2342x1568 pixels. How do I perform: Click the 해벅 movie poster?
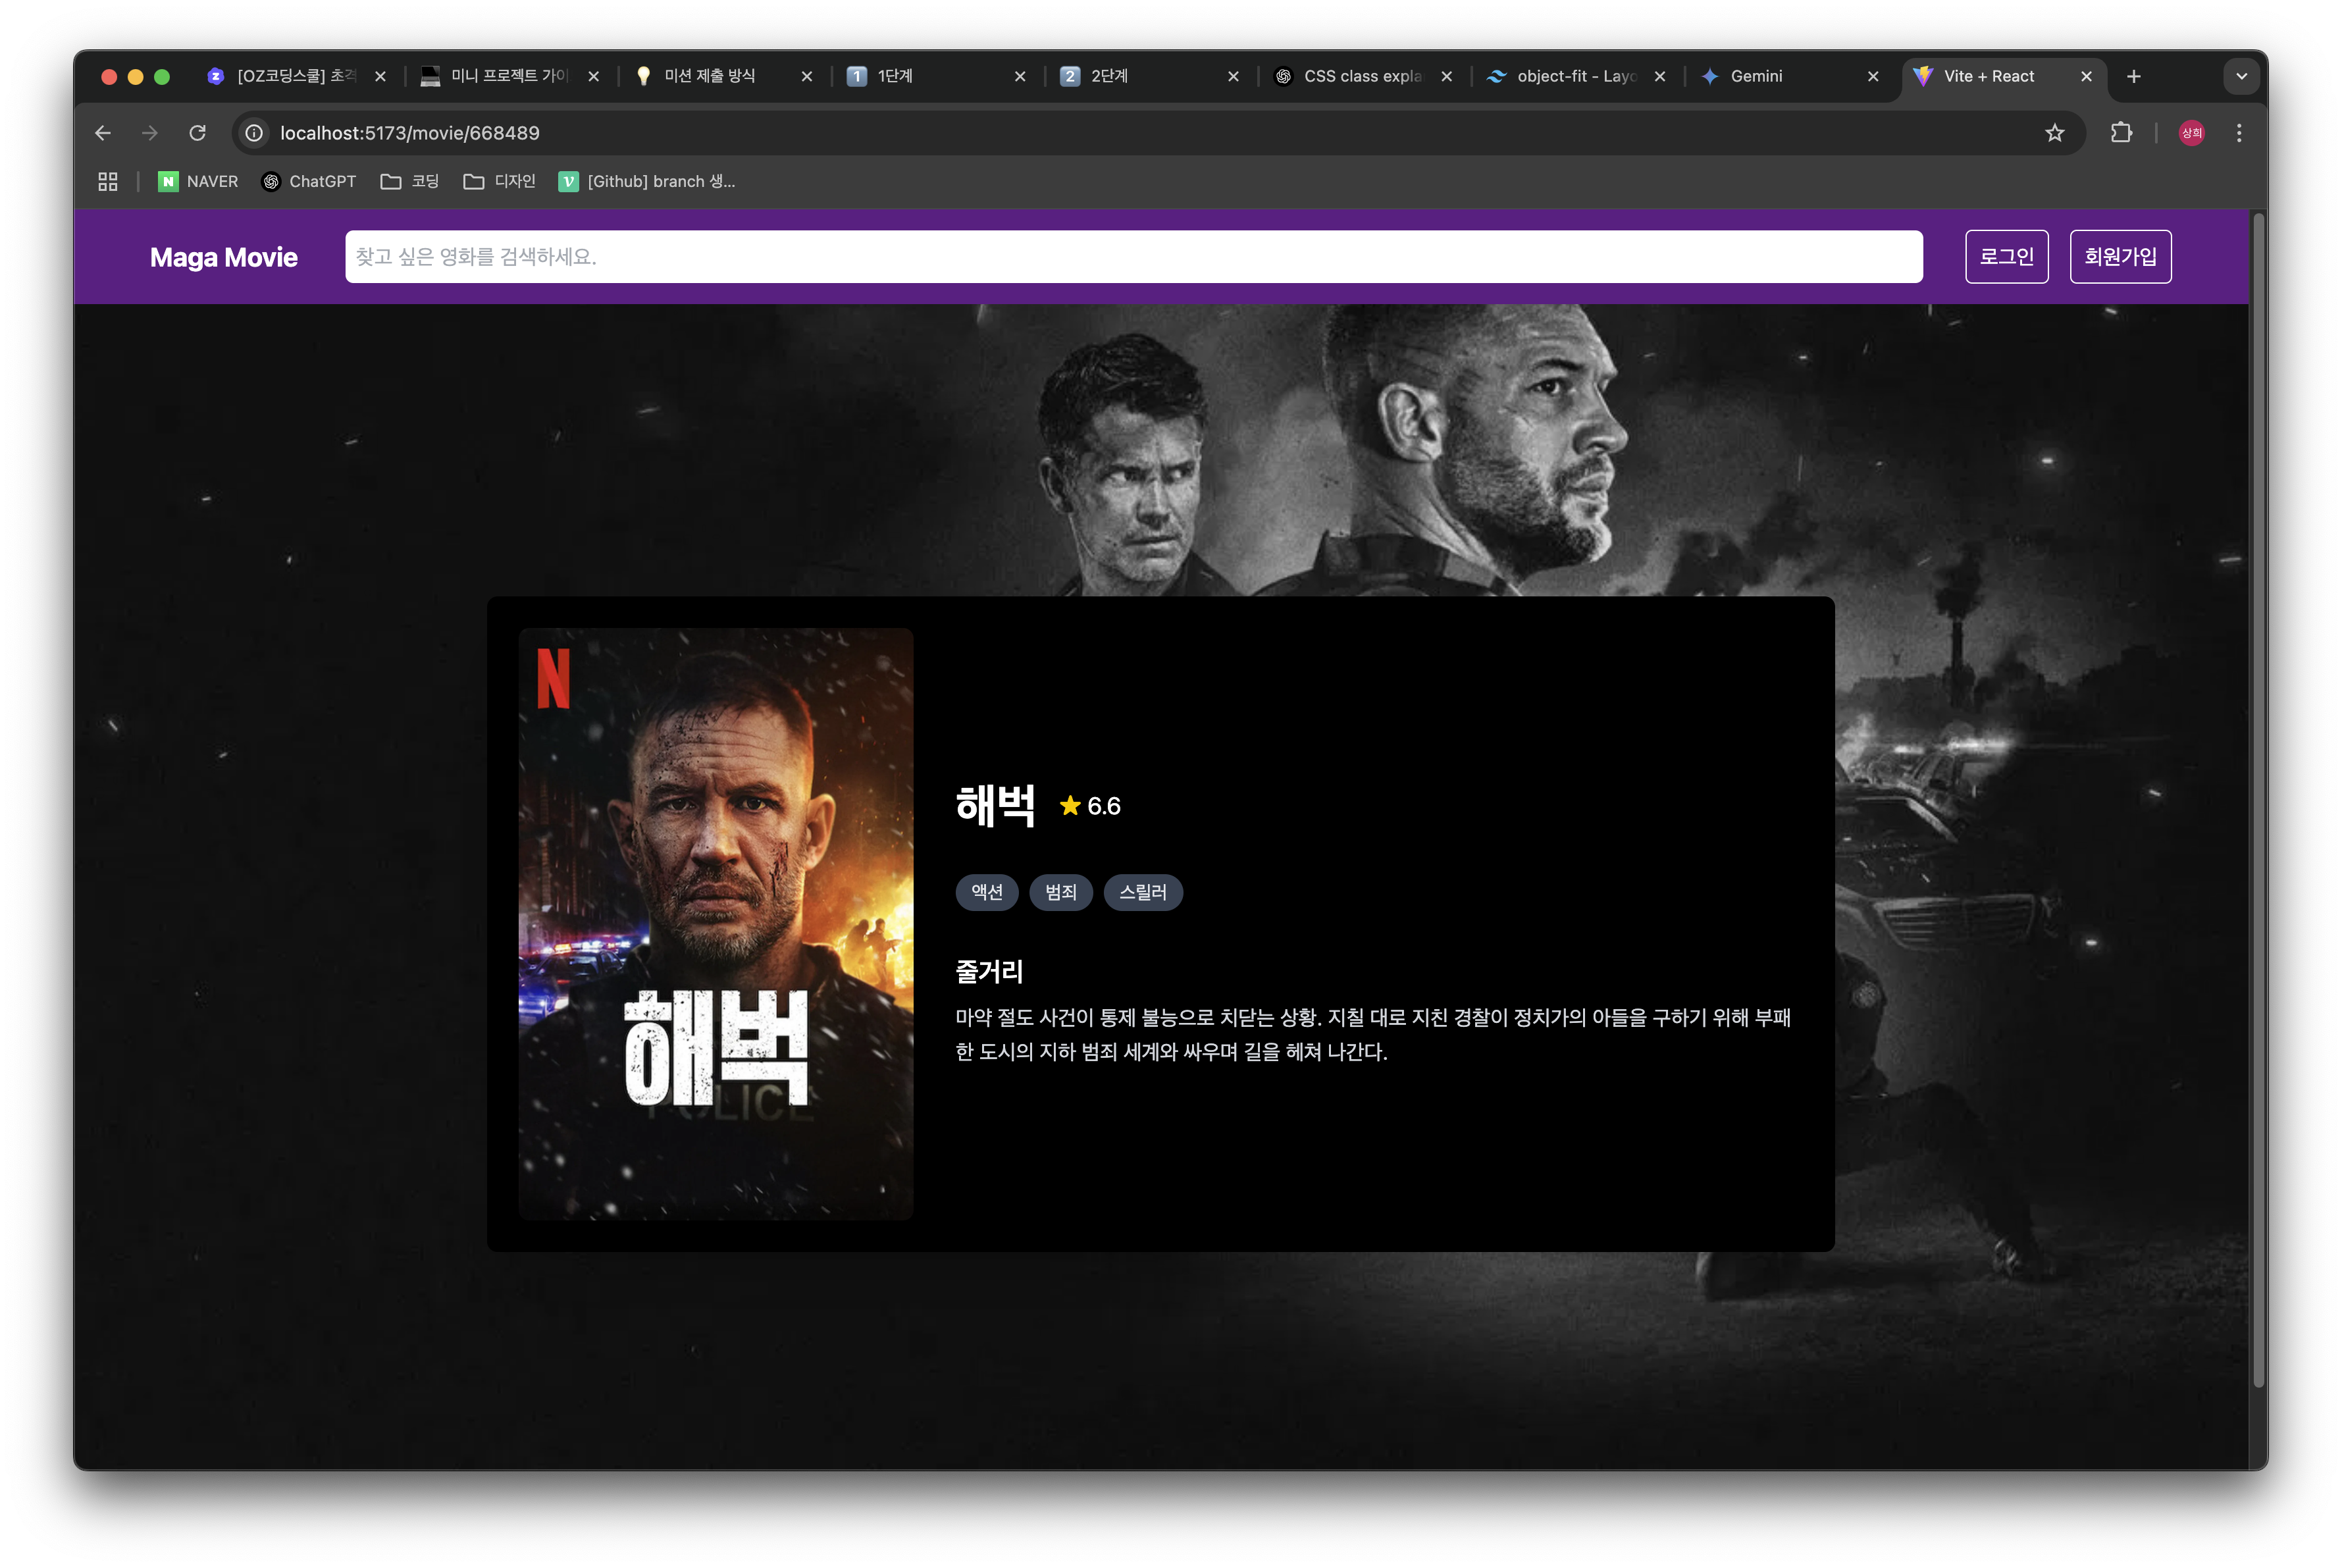[x=715, y=923]
